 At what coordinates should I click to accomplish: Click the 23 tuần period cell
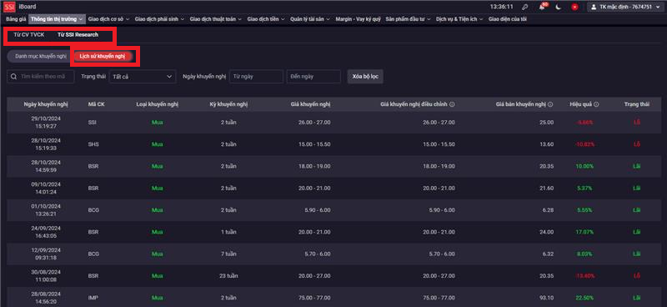click(x=228, y=275)
